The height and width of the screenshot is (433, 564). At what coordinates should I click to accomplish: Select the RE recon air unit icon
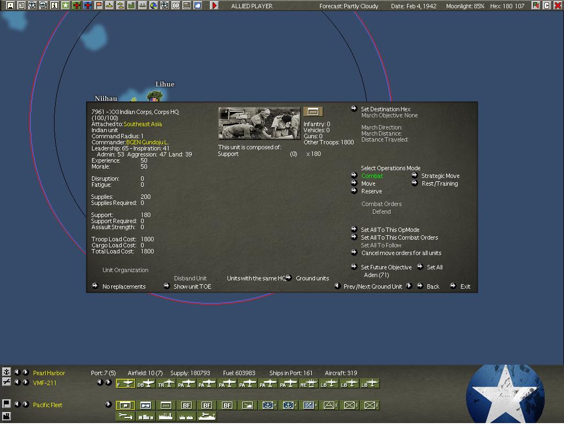(308, 384)
